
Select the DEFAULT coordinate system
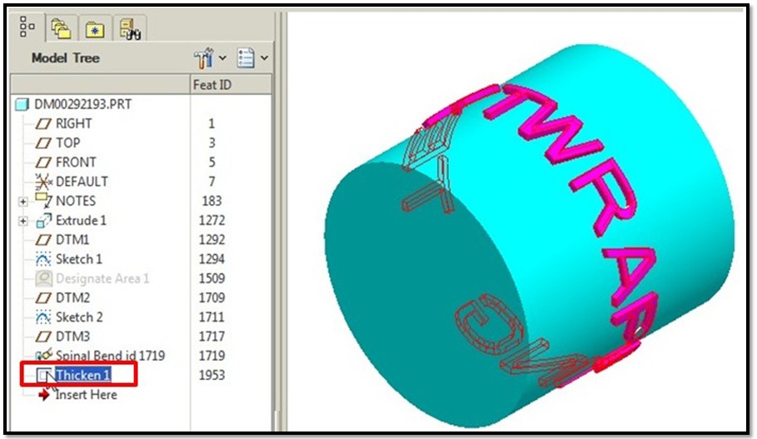[x=82, y=182]
